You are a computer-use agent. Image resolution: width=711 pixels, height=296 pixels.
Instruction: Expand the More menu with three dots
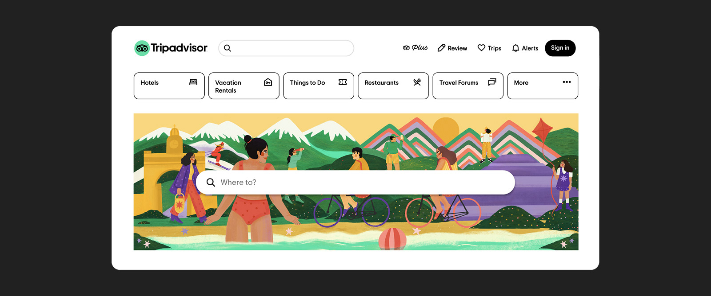coord(567,82)
